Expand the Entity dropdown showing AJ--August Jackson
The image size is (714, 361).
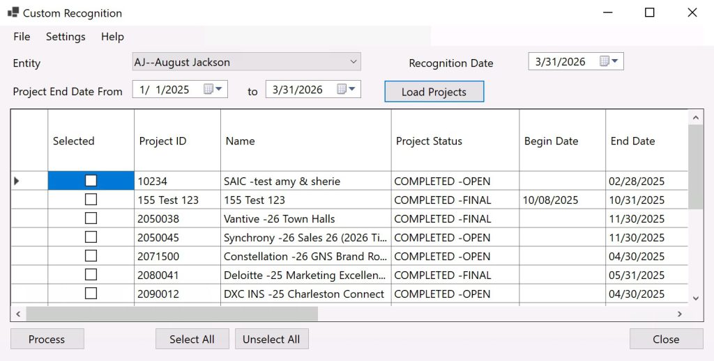(x=353, y=62)
